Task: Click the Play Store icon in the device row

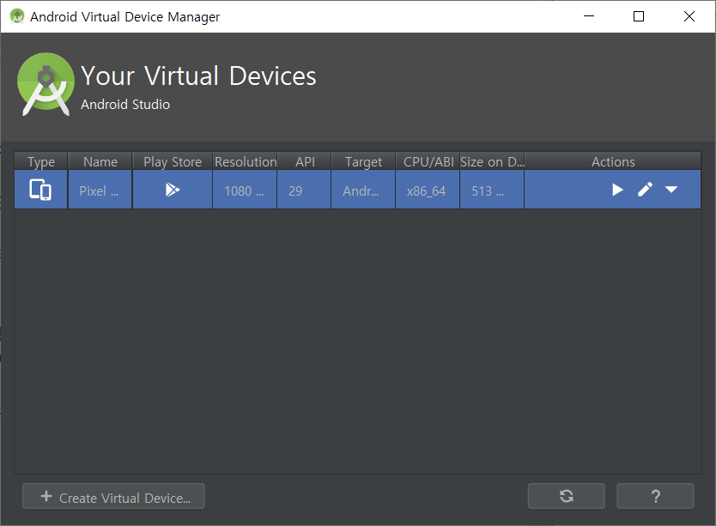Action: click(173, 190)
